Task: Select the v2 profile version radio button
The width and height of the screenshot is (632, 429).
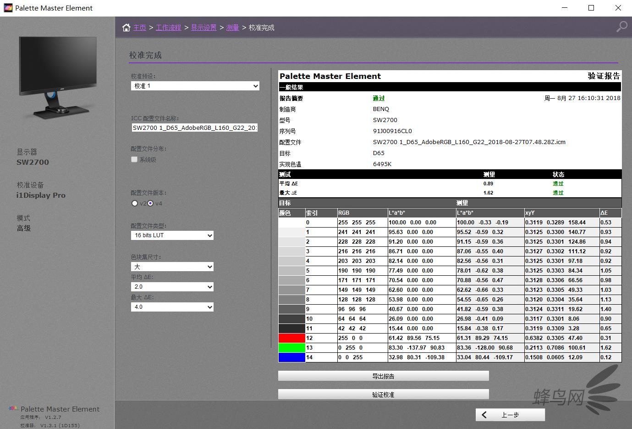Action: (135, 203)
